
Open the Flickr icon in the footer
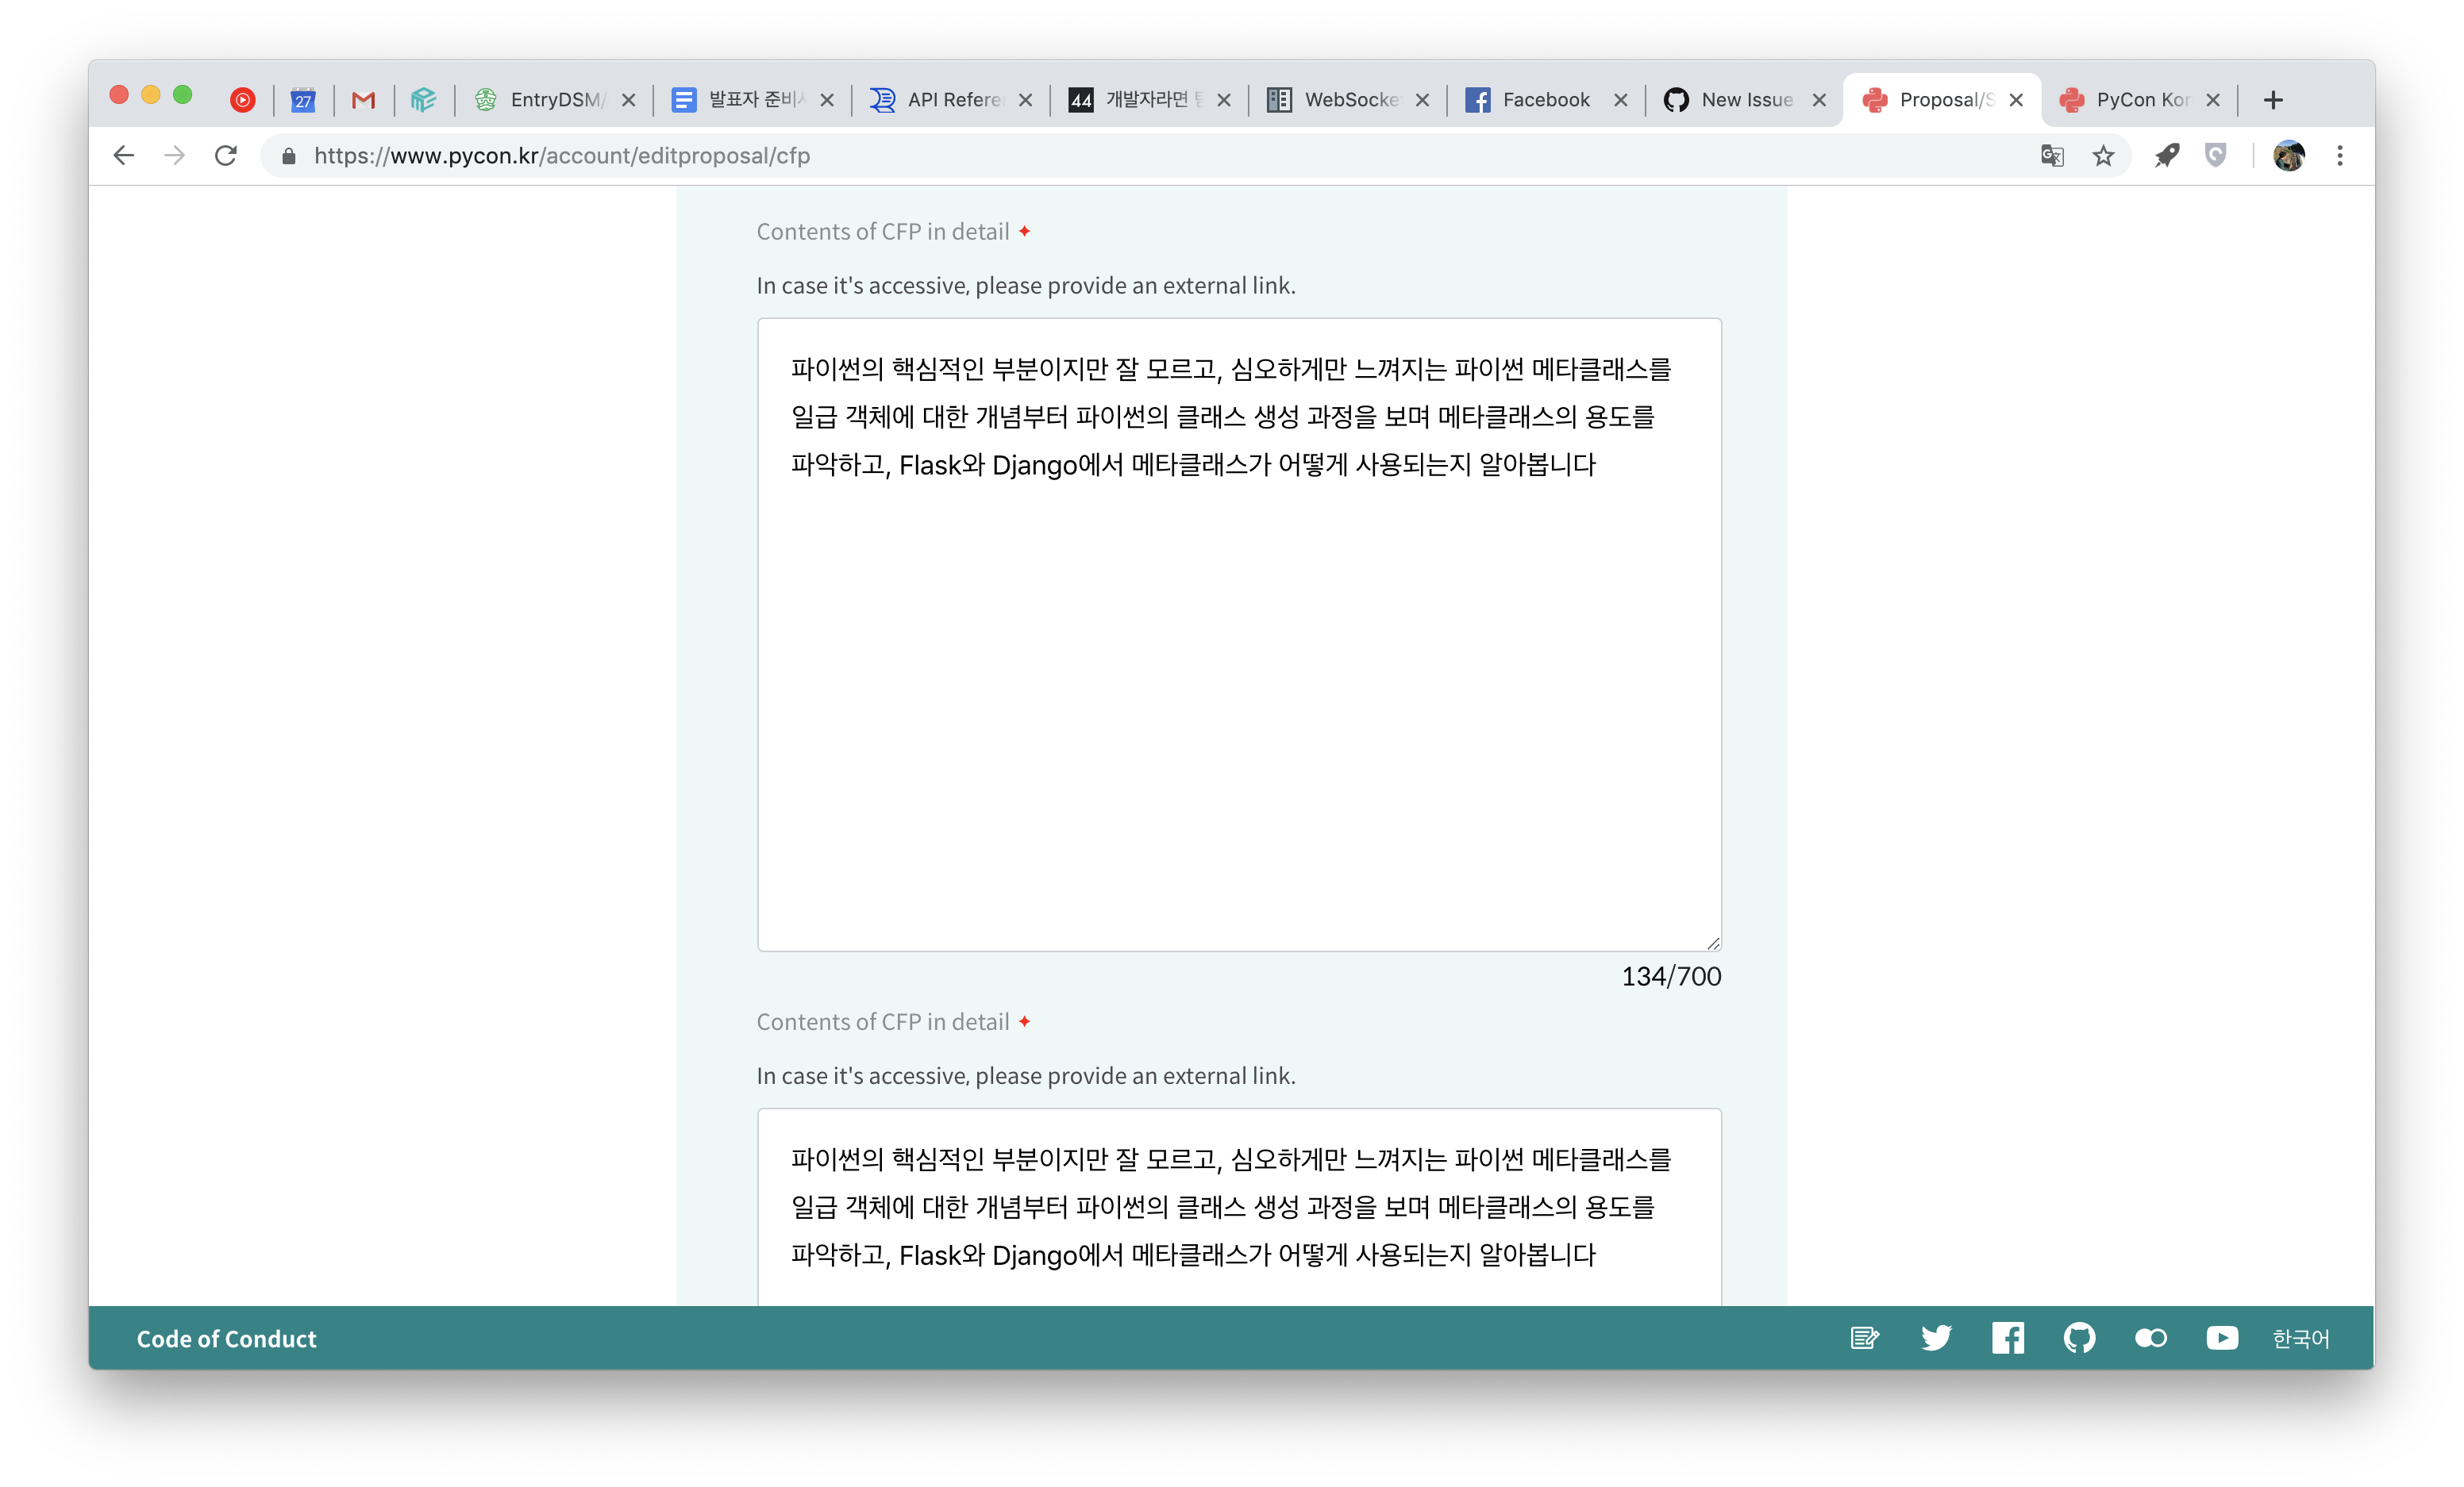[x=2151, y=1339]
